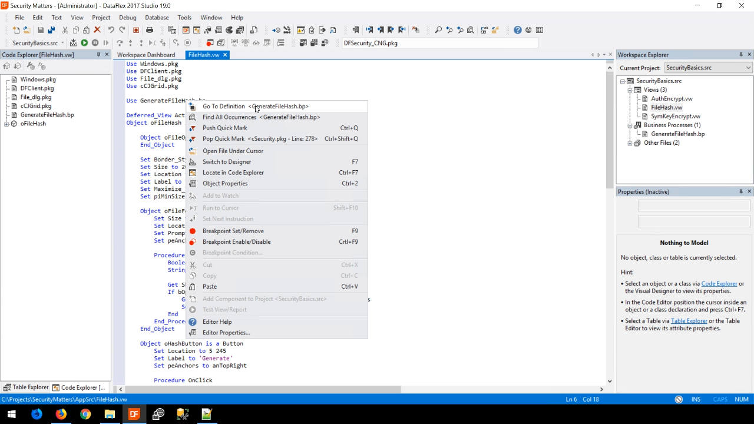
Task: Click the green Run program button
Action: [84, 43]
